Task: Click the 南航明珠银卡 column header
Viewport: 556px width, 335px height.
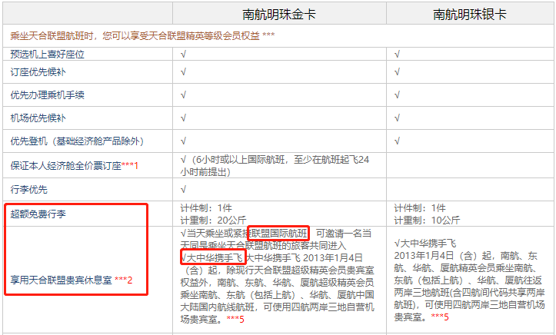Action: pos(470,14)
